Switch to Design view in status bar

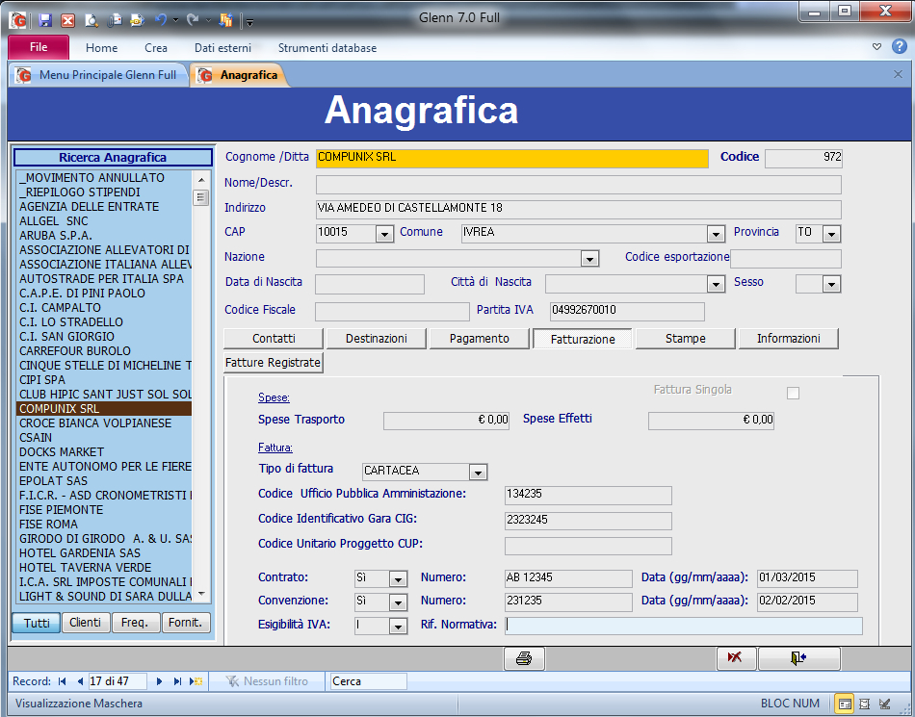tap(884, 704)
